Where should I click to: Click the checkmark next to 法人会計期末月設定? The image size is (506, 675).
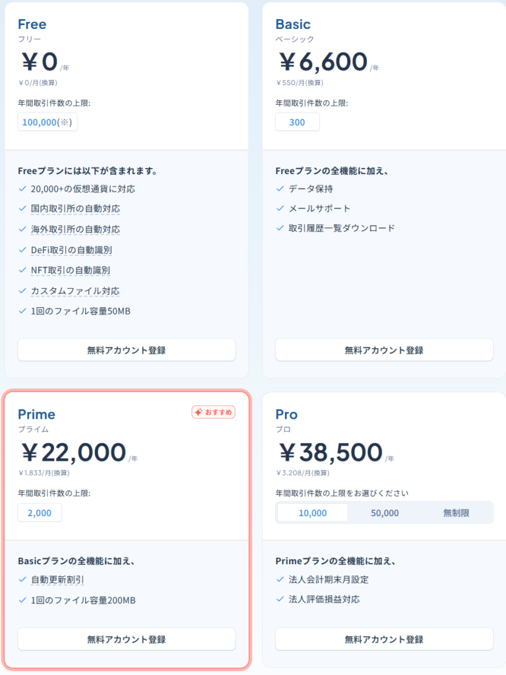click(x=280, y=579)
